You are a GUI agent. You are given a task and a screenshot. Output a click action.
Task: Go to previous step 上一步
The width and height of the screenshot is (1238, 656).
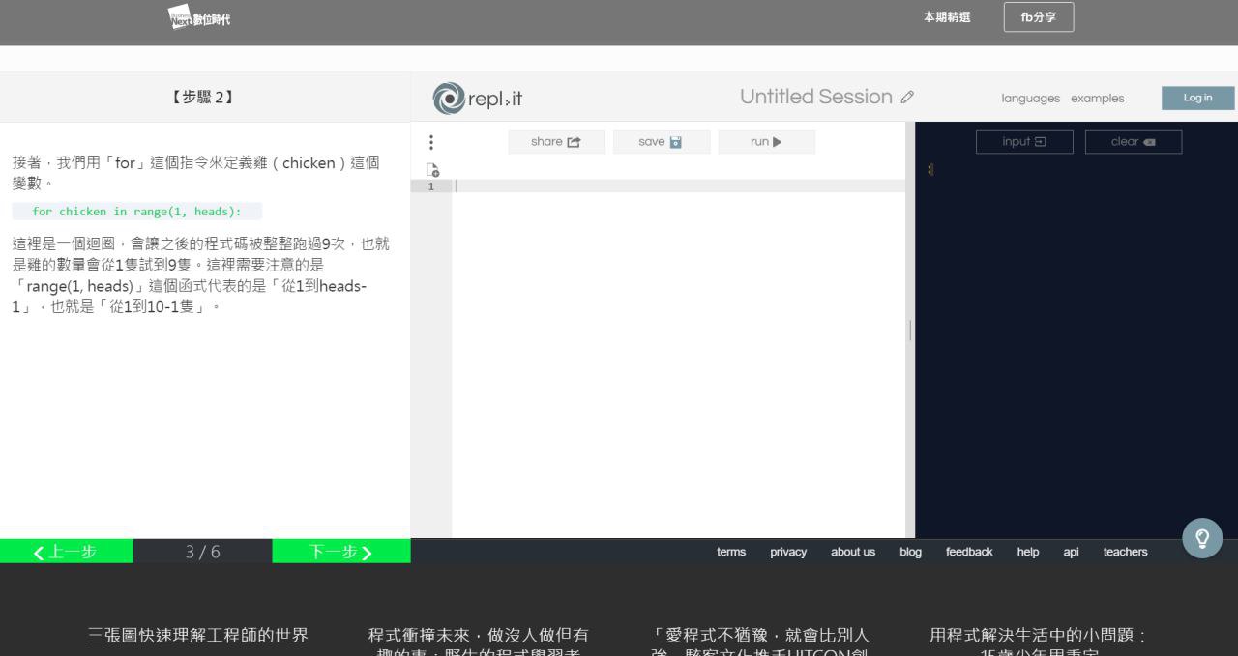[66, 552]
